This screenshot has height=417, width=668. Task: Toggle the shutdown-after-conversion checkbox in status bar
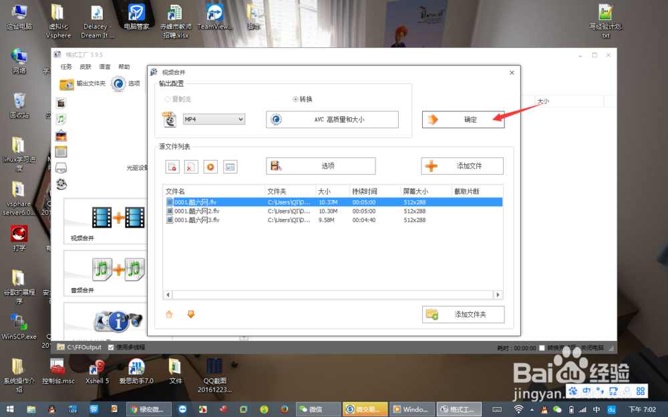point(542,348)
